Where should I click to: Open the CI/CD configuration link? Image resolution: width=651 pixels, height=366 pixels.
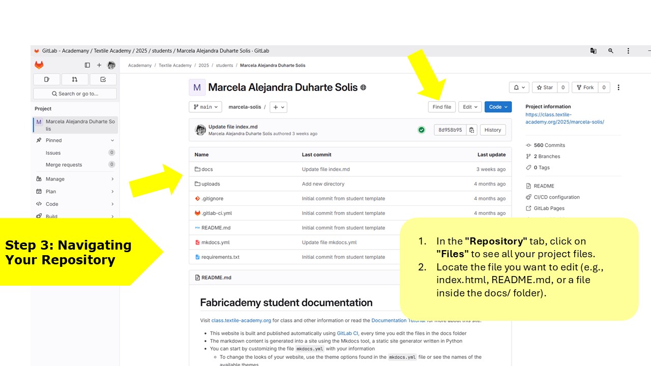(x=556, y=197)
